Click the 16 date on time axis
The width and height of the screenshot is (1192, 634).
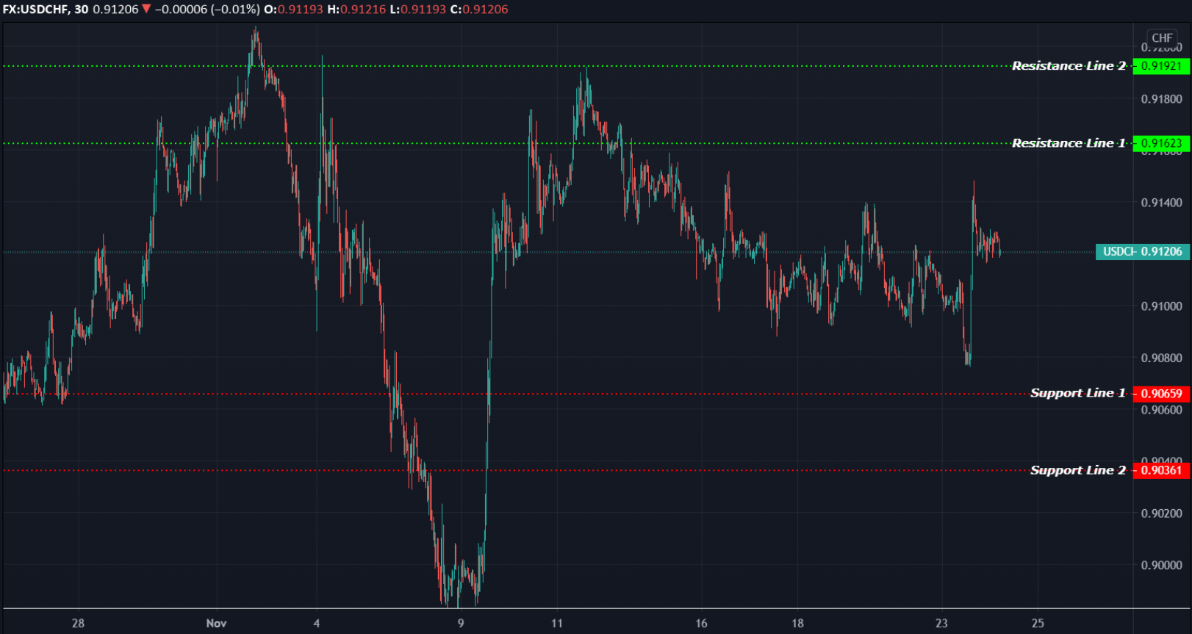(701, 623)
